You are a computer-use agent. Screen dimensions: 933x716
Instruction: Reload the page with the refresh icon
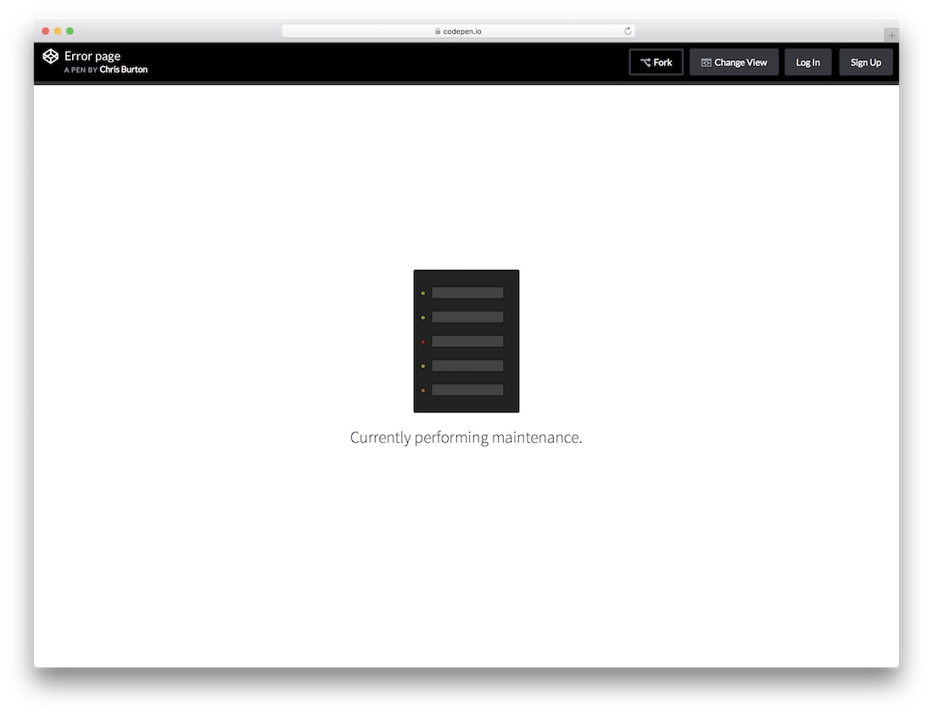(628, 31)
